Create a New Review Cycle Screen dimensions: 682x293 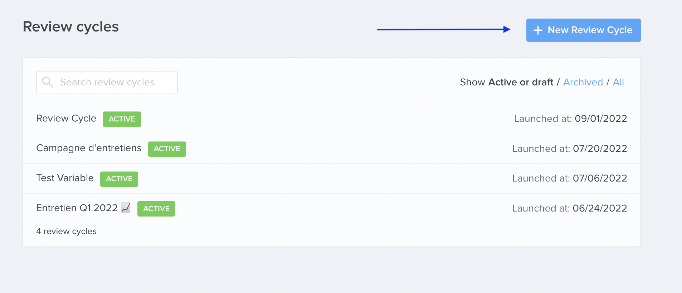pos(583,30)
